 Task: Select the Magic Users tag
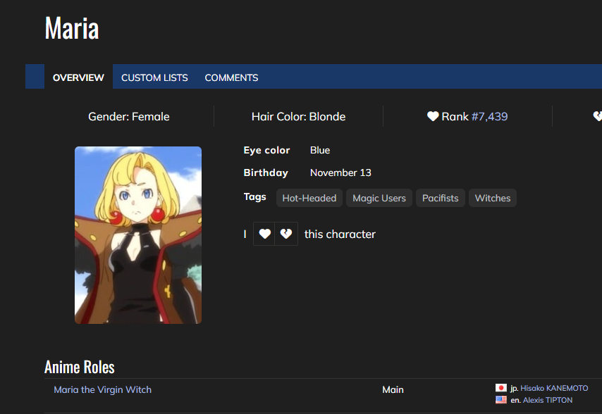click(379, 198)
